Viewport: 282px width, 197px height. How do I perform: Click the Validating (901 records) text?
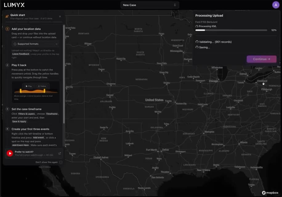215,42
